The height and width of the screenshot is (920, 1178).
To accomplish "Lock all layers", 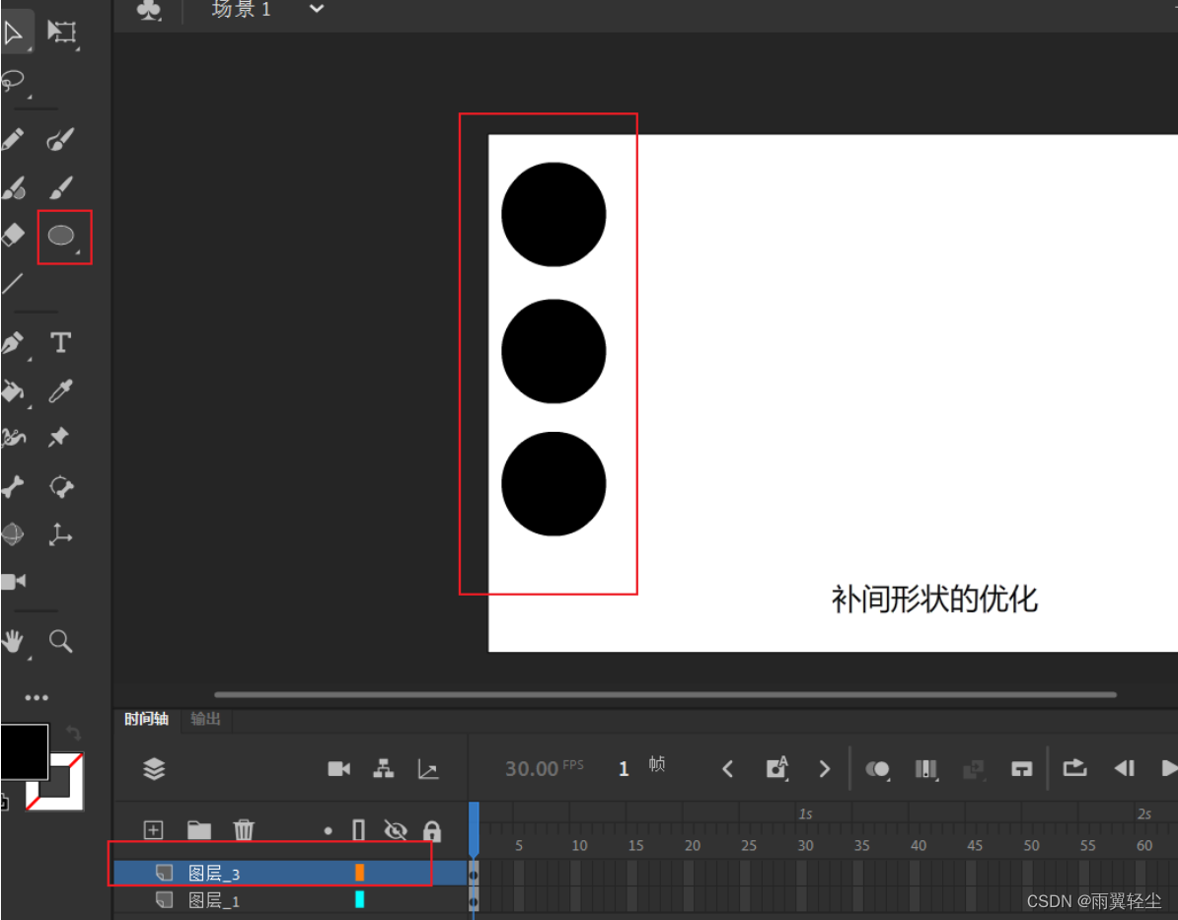I will 431,830.
